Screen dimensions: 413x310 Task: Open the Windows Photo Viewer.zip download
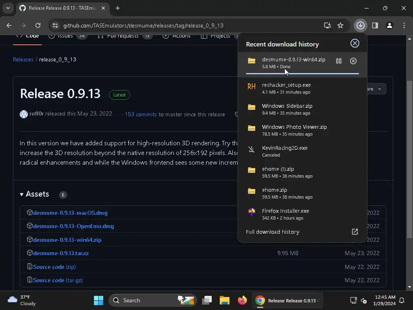tap(302, 130)
